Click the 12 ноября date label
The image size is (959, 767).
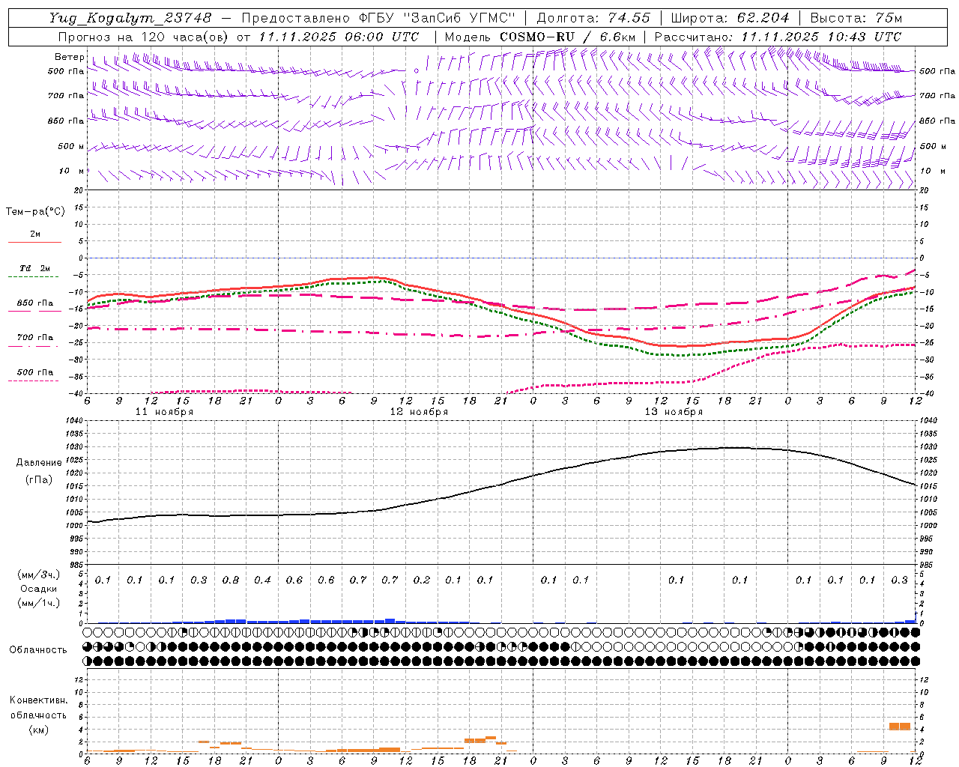(x=419, y=412)
